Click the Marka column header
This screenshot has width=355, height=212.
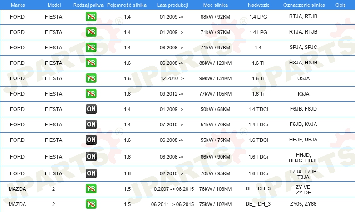tap(18, 5)
